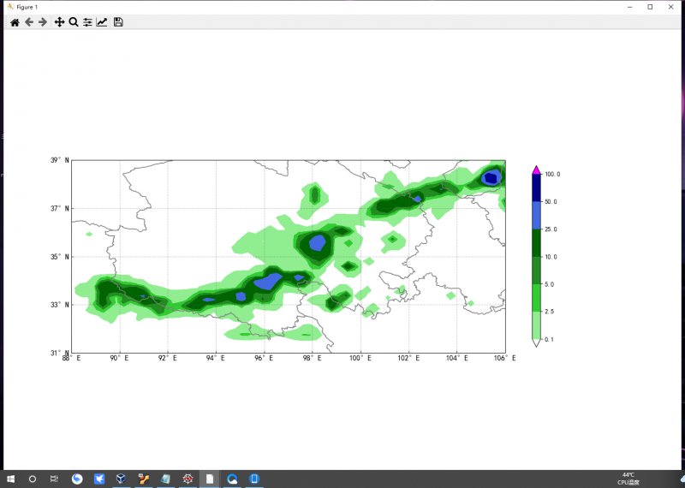Click the light green 0.1-2.5 colorbar band
685x488 pixels.
pyautogui.click(x=537, y=325)
